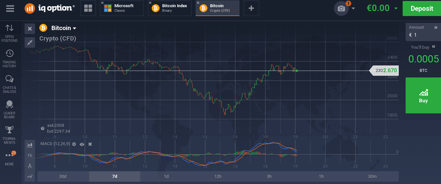Click the Crypto (CFD) chart subtitle
Image resolution: width=441 pixels, height=184 pixels.
(58, 39)
